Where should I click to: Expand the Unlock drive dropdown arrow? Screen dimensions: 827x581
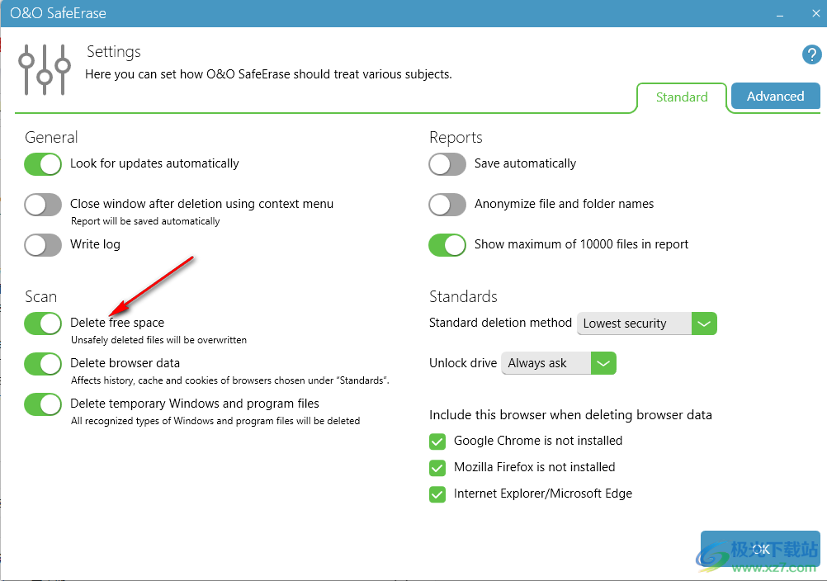click(x=603, y=363)
